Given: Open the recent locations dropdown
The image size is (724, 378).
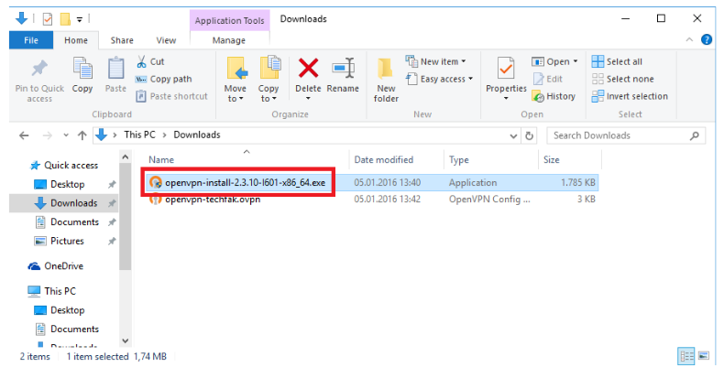Looking at the screenshot, I should pyautogui.click(x=66, y=135).
